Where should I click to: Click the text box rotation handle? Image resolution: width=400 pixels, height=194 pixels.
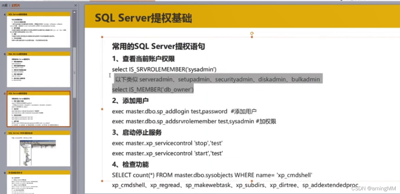coord(252,34)
